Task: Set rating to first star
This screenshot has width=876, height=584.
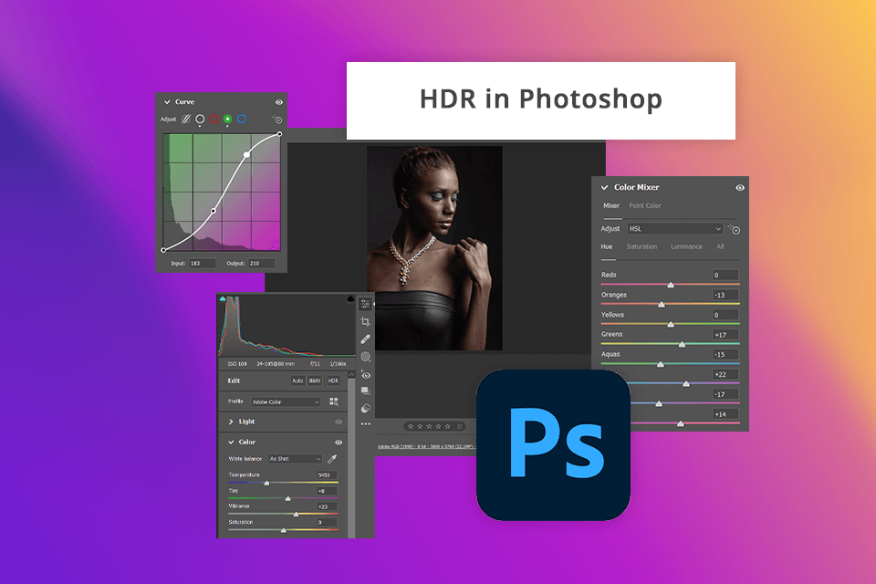Action: point(411,426)
